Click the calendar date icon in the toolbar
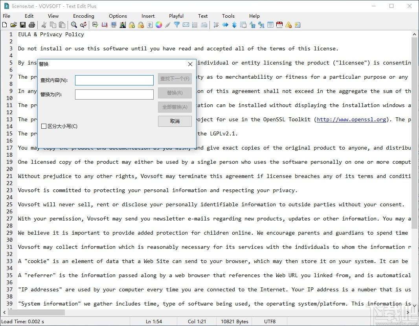This screenshot has height=326, width=419. click(279, 25)
